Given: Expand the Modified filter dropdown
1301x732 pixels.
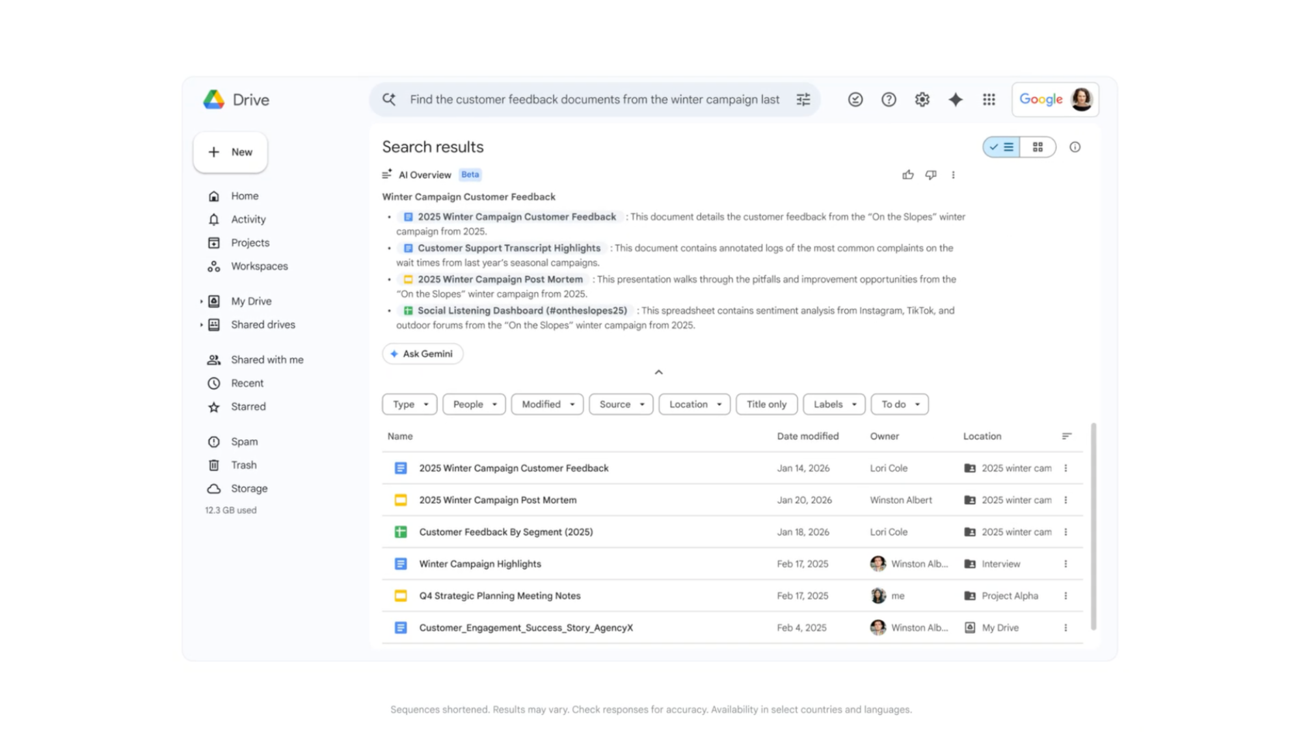Looking at the screenshot, I should pos(547,404).
